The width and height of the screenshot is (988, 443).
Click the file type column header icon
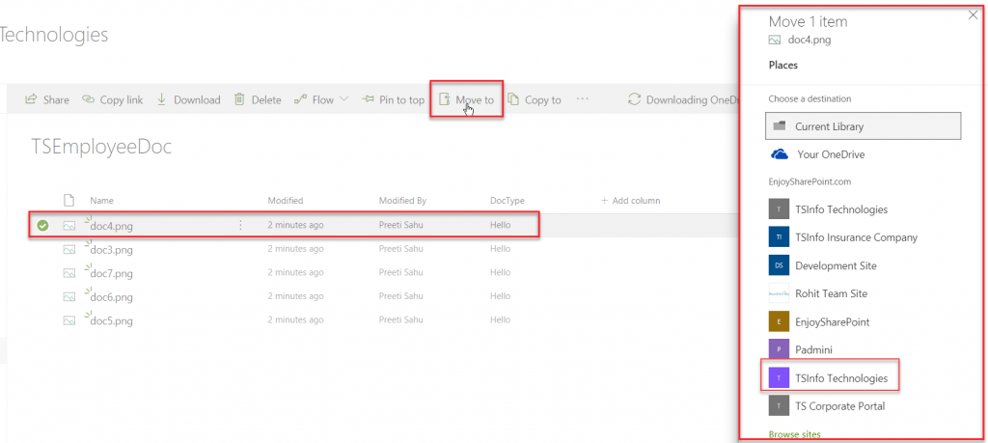coord(69,201)
